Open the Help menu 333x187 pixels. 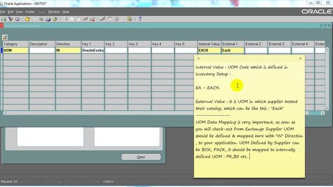click(66, 12)
